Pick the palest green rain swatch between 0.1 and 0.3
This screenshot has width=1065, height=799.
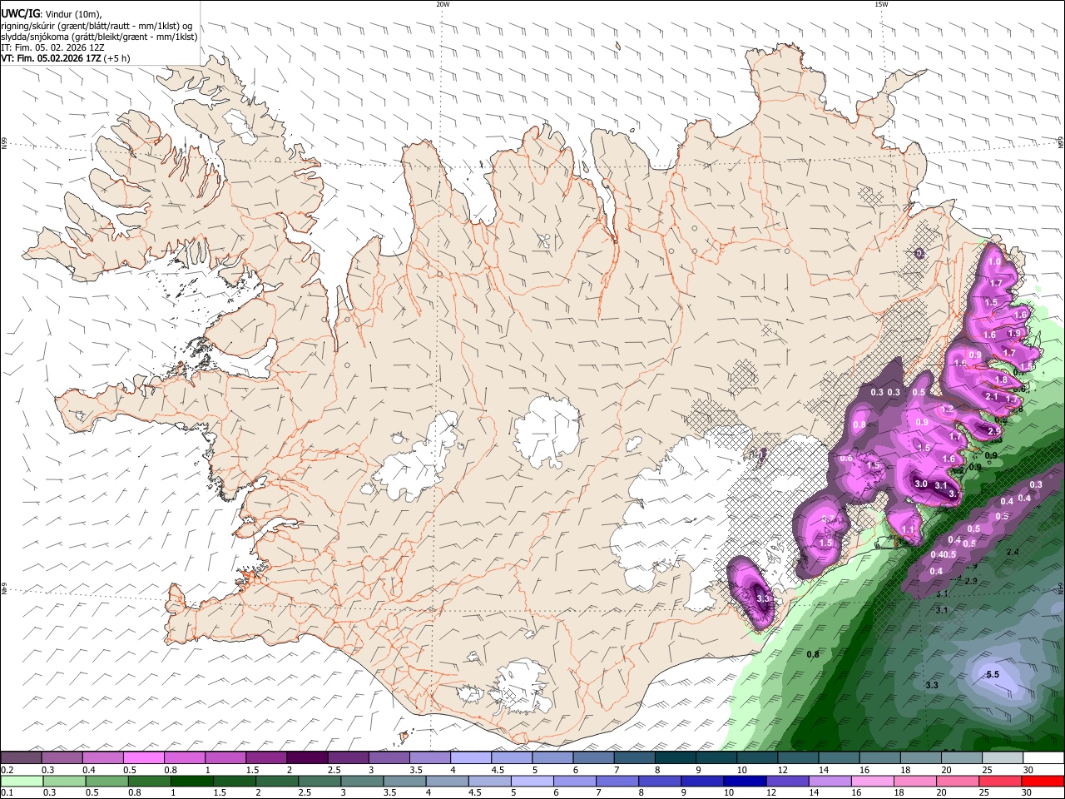(x=21, y=782)
